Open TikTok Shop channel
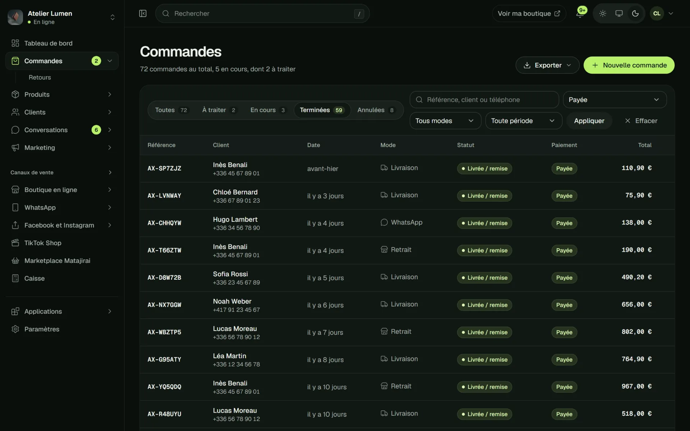690x431 pixels. (x=62, y=243)
